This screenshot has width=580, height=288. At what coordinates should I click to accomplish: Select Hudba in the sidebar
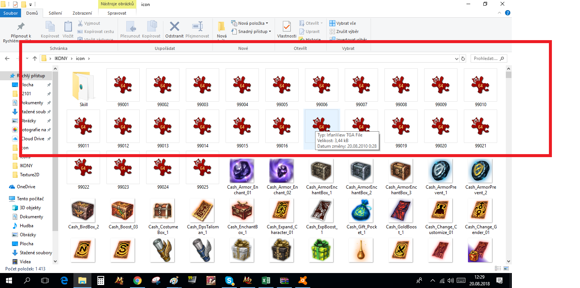pos(26,226)
